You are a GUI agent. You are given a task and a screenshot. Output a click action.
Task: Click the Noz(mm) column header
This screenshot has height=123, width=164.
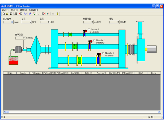101,73
